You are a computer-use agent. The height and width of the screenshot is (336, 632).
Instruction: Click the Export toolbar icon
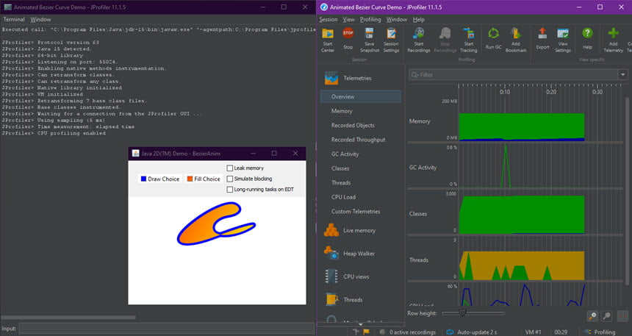click(542, 34)
